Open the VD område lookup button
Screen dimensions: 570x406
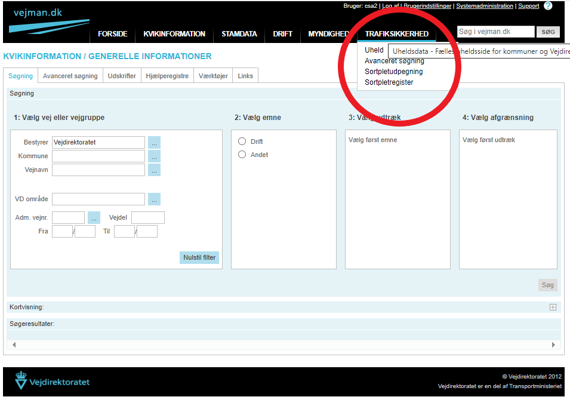(x=154, y=199)
